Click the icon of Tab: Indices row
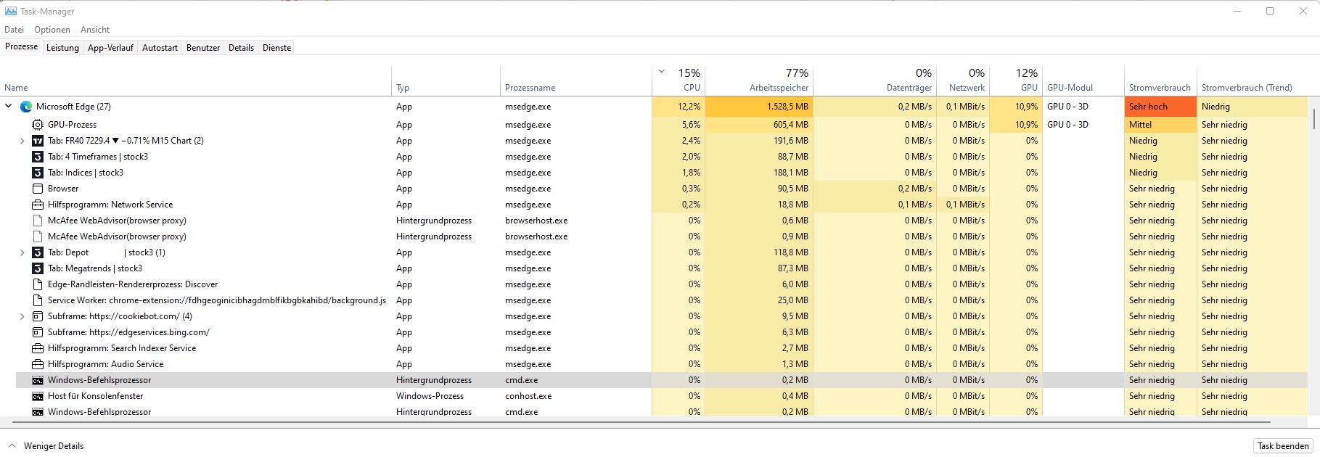1320x457 pixels. click(x=38, y=173)
